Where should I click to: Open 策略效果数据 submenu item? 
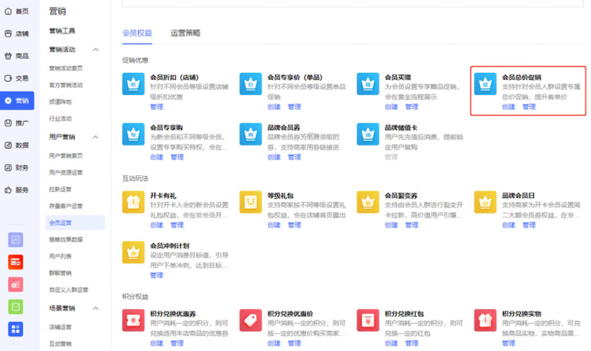66,240
